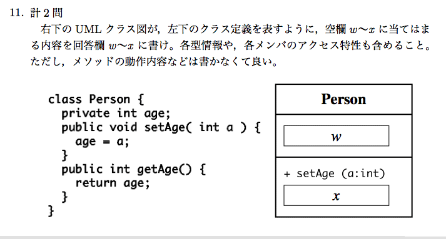The image size is (446, 239).
Task: Click the word UML in instructions
Action: click(88, 29)
